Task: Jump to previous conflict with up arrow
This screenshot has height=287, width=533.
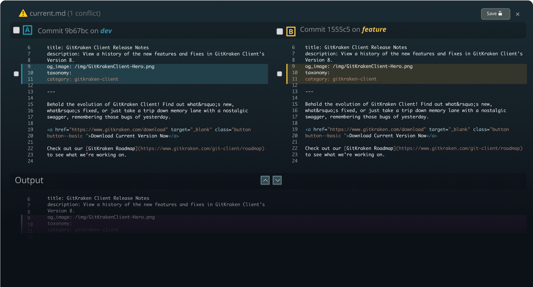Action: coord(265,180)
